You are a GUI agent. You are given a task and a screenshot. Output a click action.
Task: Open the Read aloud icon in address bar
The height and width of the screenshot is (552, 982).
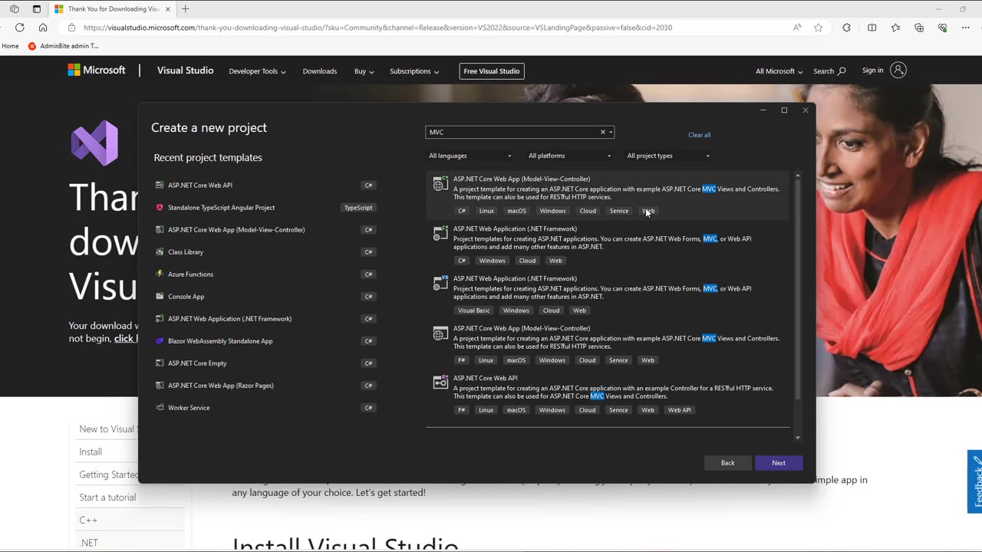click(x=797, y=28)
